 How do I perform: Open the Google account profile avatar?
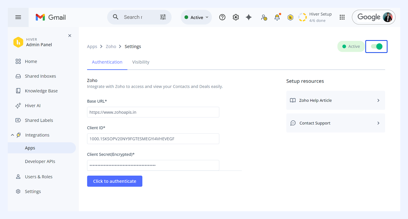(x=388, y=17)
